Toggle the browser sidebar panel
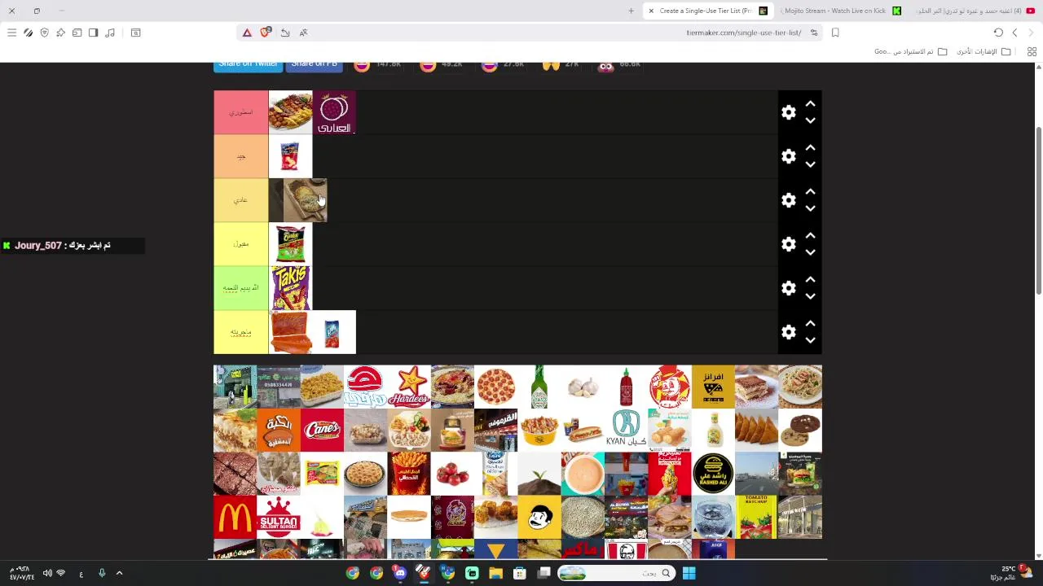1043x586 pixels. (93, 33)
